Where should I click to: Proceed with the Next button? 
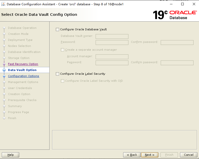point(150,155)
